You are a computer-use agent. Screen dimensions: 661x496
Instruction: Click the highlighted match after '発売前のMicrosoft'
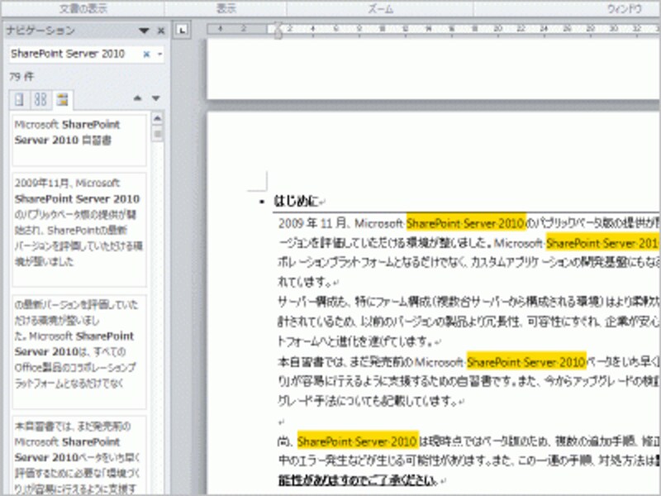pyautogui.click(x=526, y=361)
